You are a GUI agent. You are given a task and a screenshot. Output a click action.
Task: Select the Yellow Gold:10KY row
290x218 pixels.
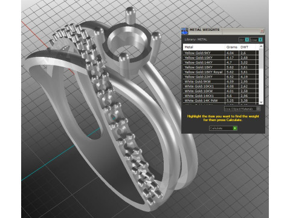[x=221, y=58]
